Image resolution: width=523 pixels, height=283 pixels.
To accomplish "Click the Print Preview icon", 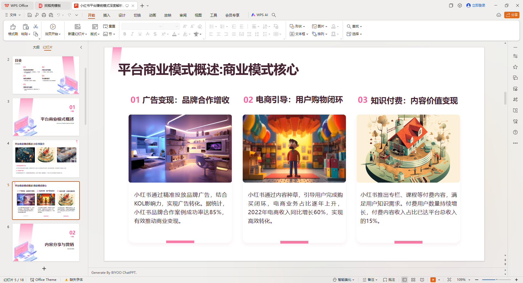I will (51, 15).
